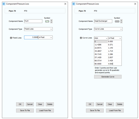The width and height of the screenshot is (139, 119).
Task: Close the Heat Exchanger pressure loss dialog
Action: (x=135, y=4)
